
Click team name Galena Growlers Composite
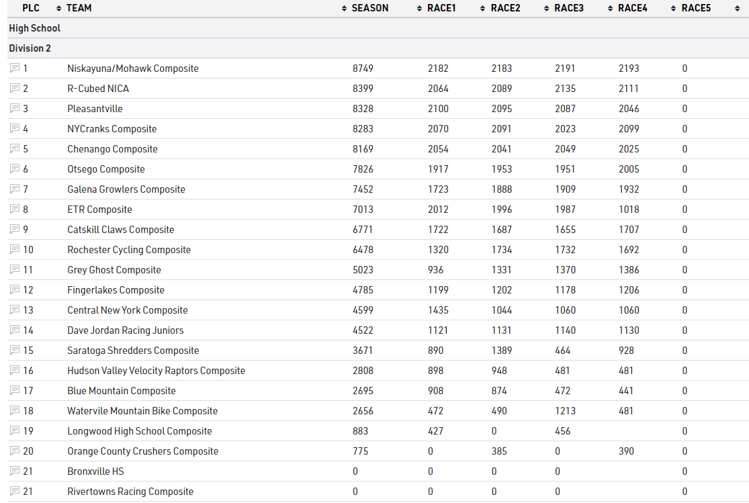point(126,189)
